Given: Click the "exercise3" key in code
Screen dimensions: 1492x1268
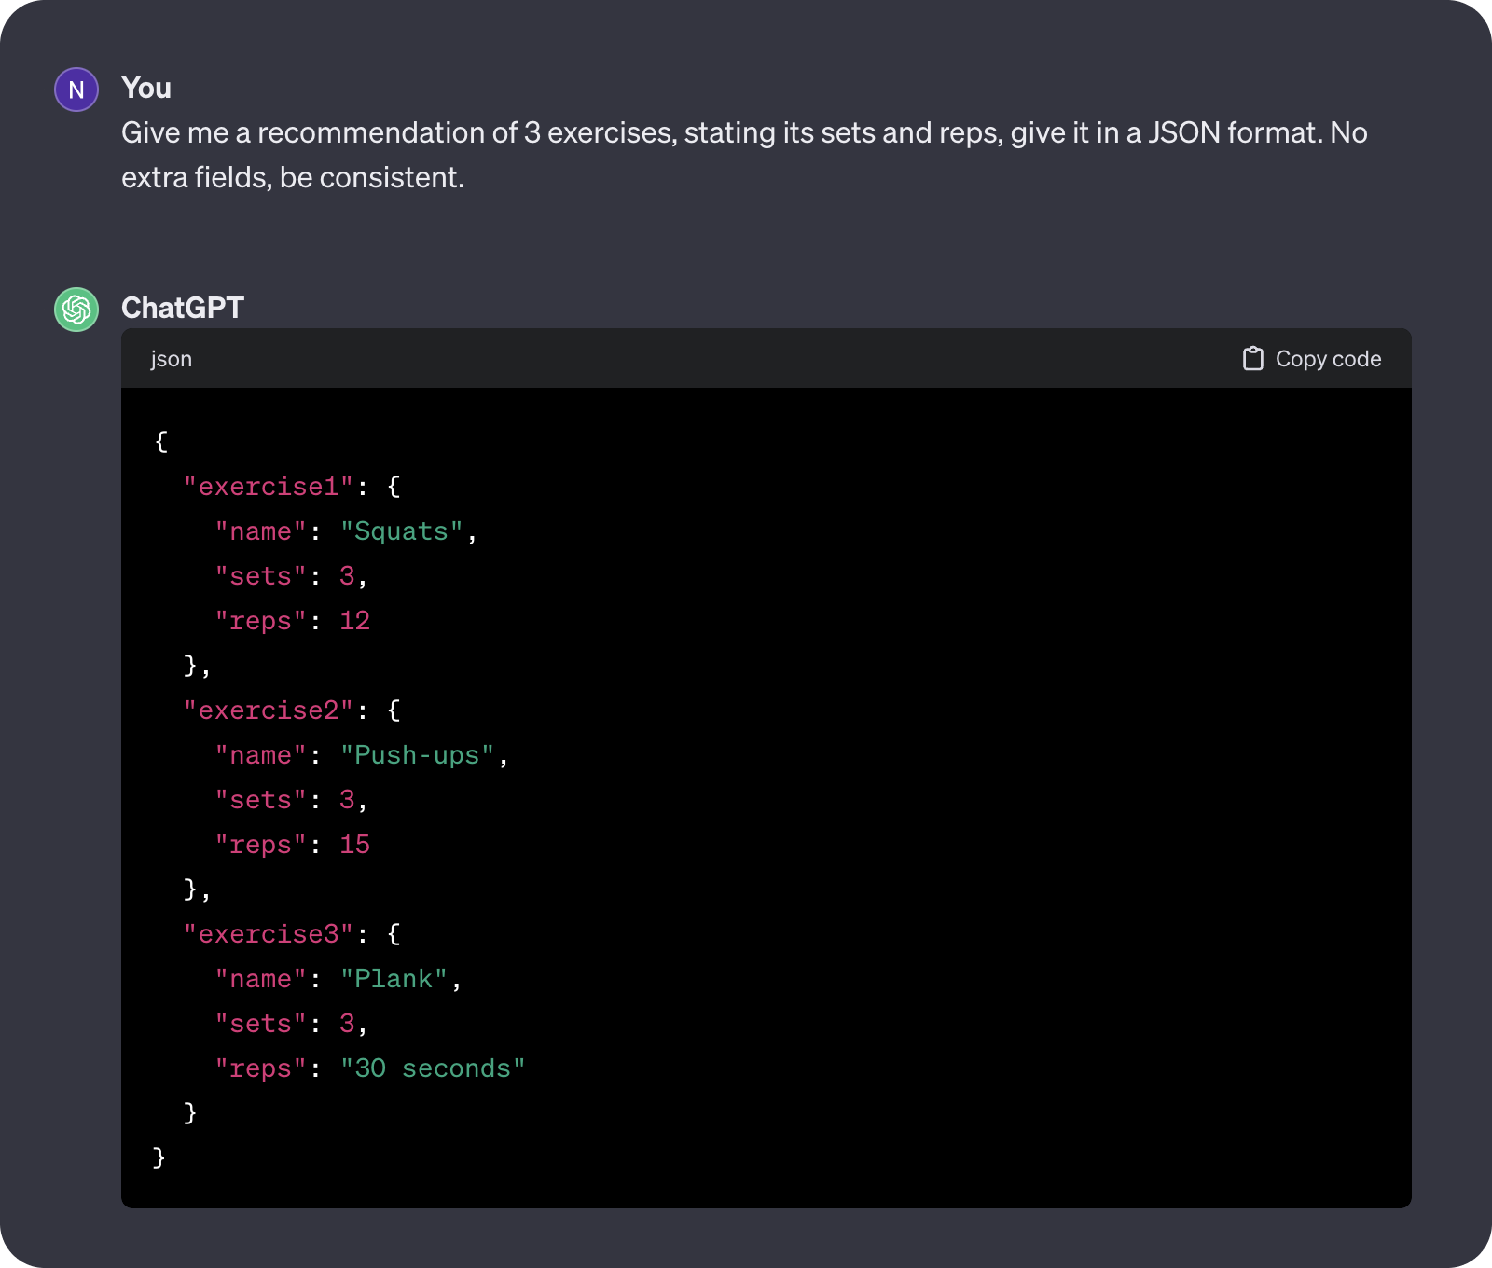Looking at the screenshot, I should [269, 934].
